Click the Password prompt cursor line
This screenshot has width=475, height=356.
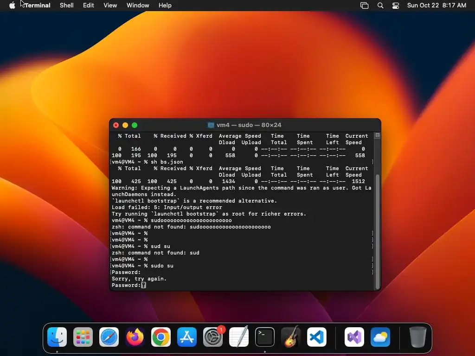[x=129, y=285]
